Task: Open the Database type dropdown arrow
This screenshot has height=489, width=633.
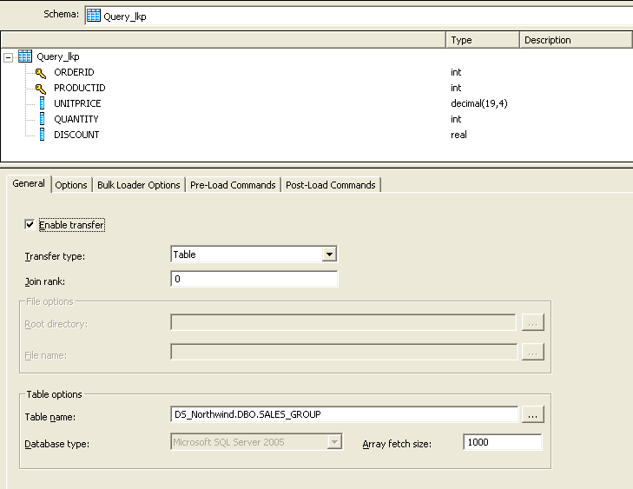Action: [334, 442]
